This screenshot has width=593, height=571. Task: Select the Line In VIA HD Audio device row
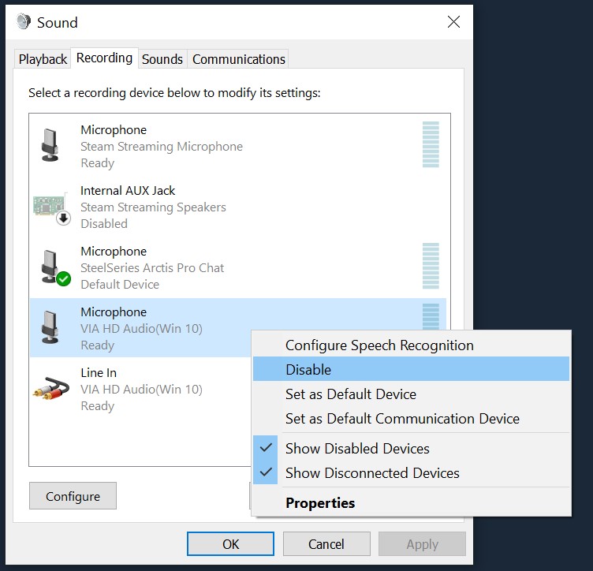pos(141,389)
